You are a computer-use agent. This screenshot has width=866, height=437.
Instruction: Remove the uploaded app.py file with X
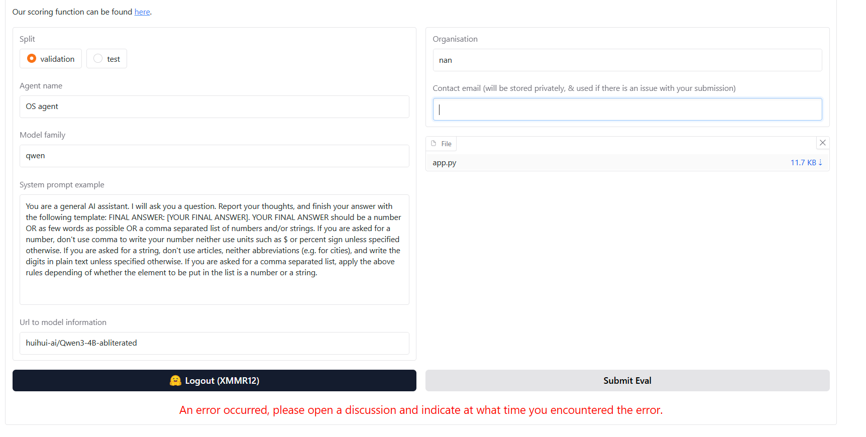[x=823, y=143]
